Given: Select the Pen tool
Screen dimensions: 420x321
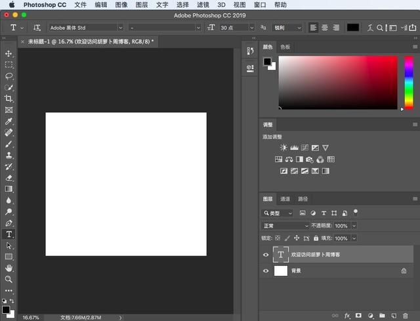Looking at the screenshot, I should (9, 223).
